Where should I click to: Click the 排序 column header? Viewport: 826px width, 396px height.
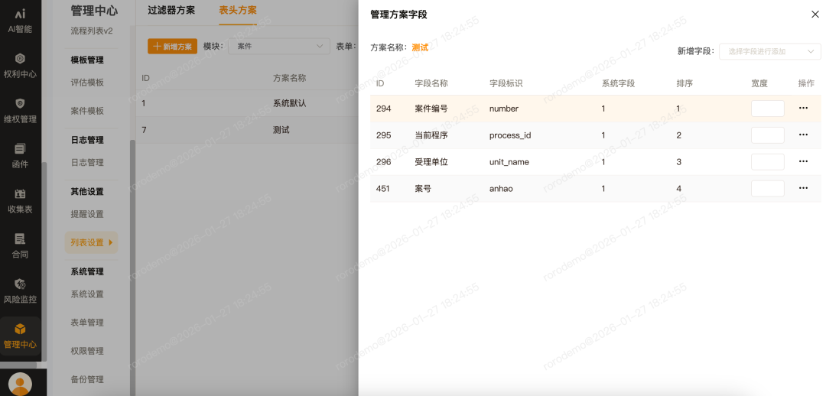(685, 83)
